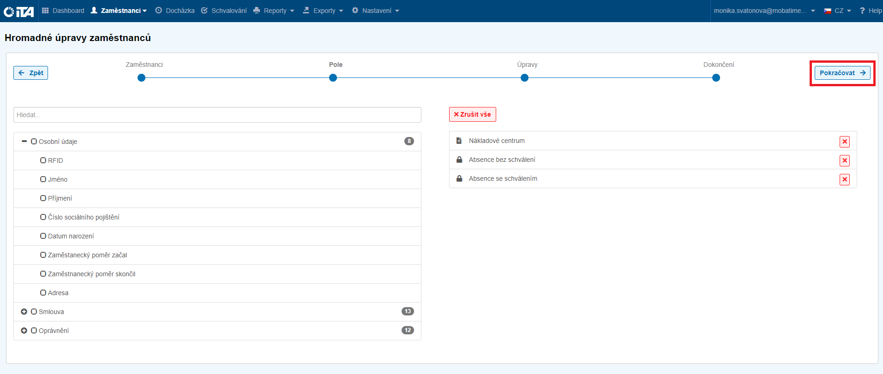
Task: Click the Zrušit vše button
Action: (472, 114)
